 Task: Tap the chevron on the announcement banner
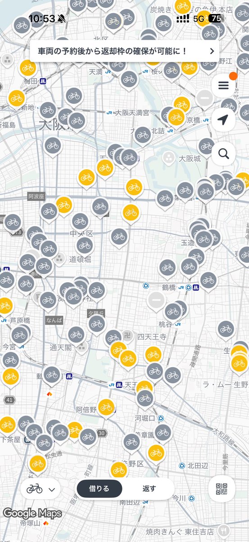212,51
